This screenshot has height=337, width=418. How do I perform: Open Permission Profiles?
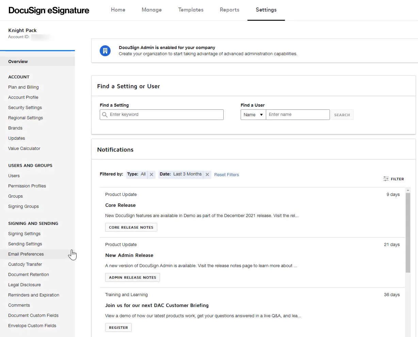pyautogui.click(x=27, y=186)
